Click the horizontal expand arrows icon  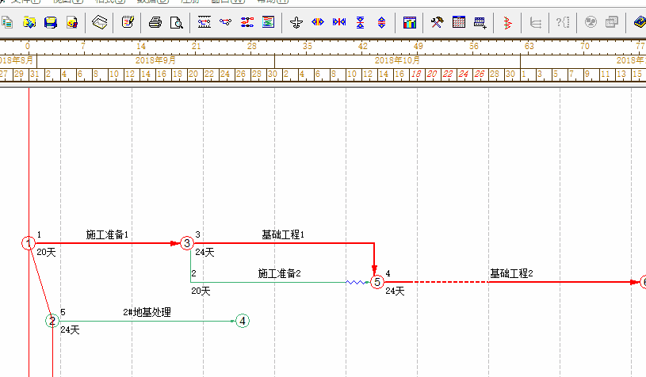click(318, 22)
